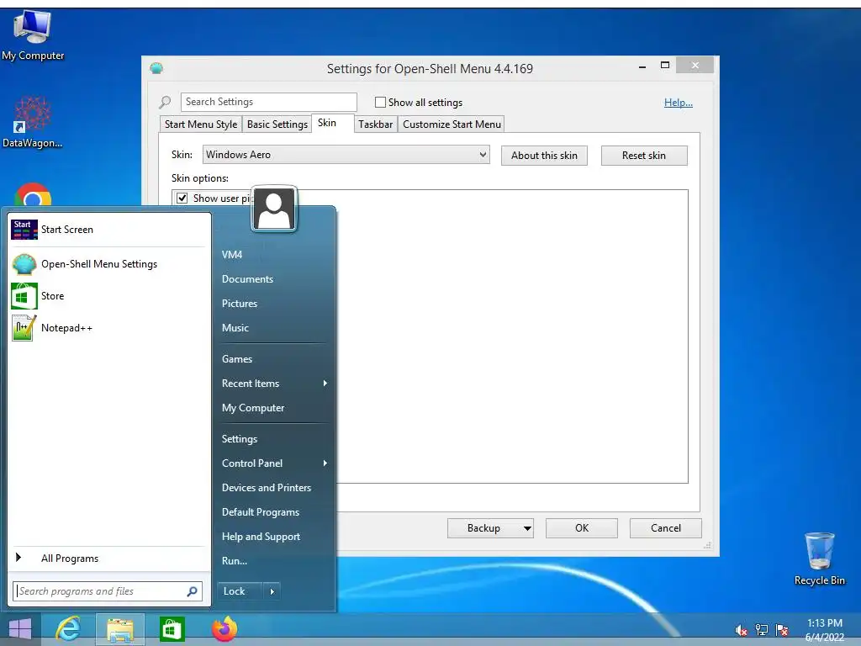861x646 pixels.
Task: Select the DataWagon desktop shortcut
Action: point(33,122)
